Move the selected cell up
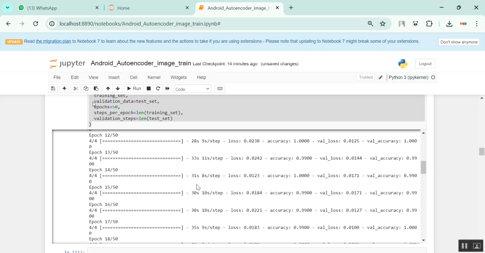 point(108,89)
